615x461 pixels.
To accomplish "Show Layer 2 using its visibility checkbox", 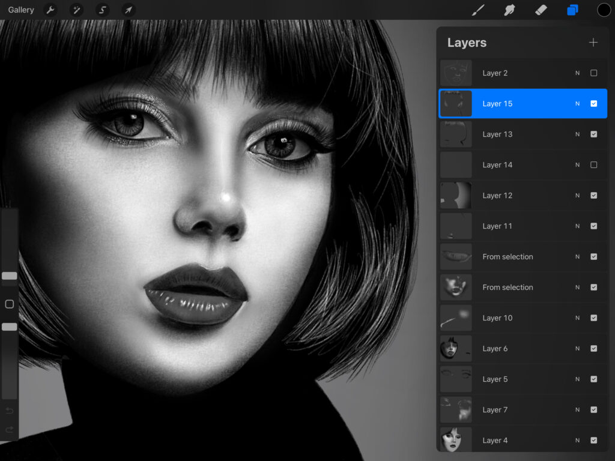I will point(593,73).
